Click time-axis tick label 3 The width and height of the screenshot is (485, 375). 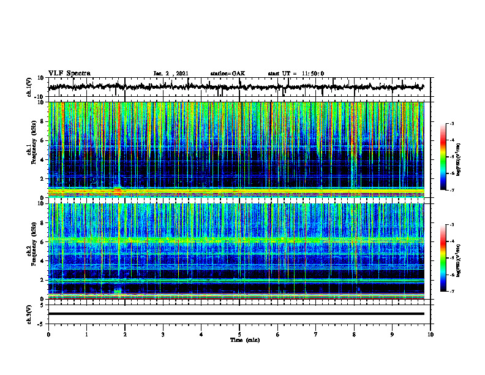[x=163, y=335]
